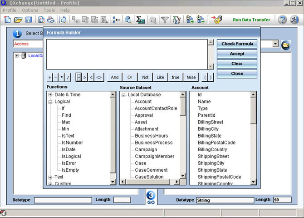Insert the equals operator
The width and height of the screenshot is (304, 218).
(78, 77)
